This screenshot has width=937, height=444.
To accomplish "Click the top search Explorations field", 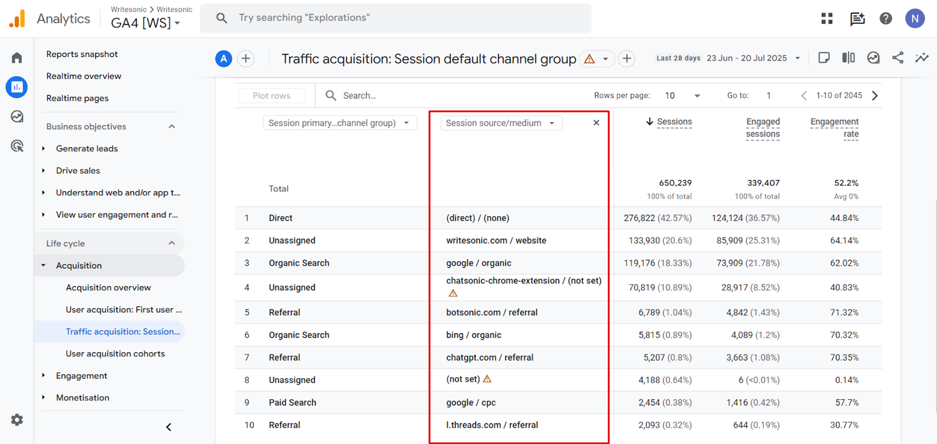I will coord(396,18).
